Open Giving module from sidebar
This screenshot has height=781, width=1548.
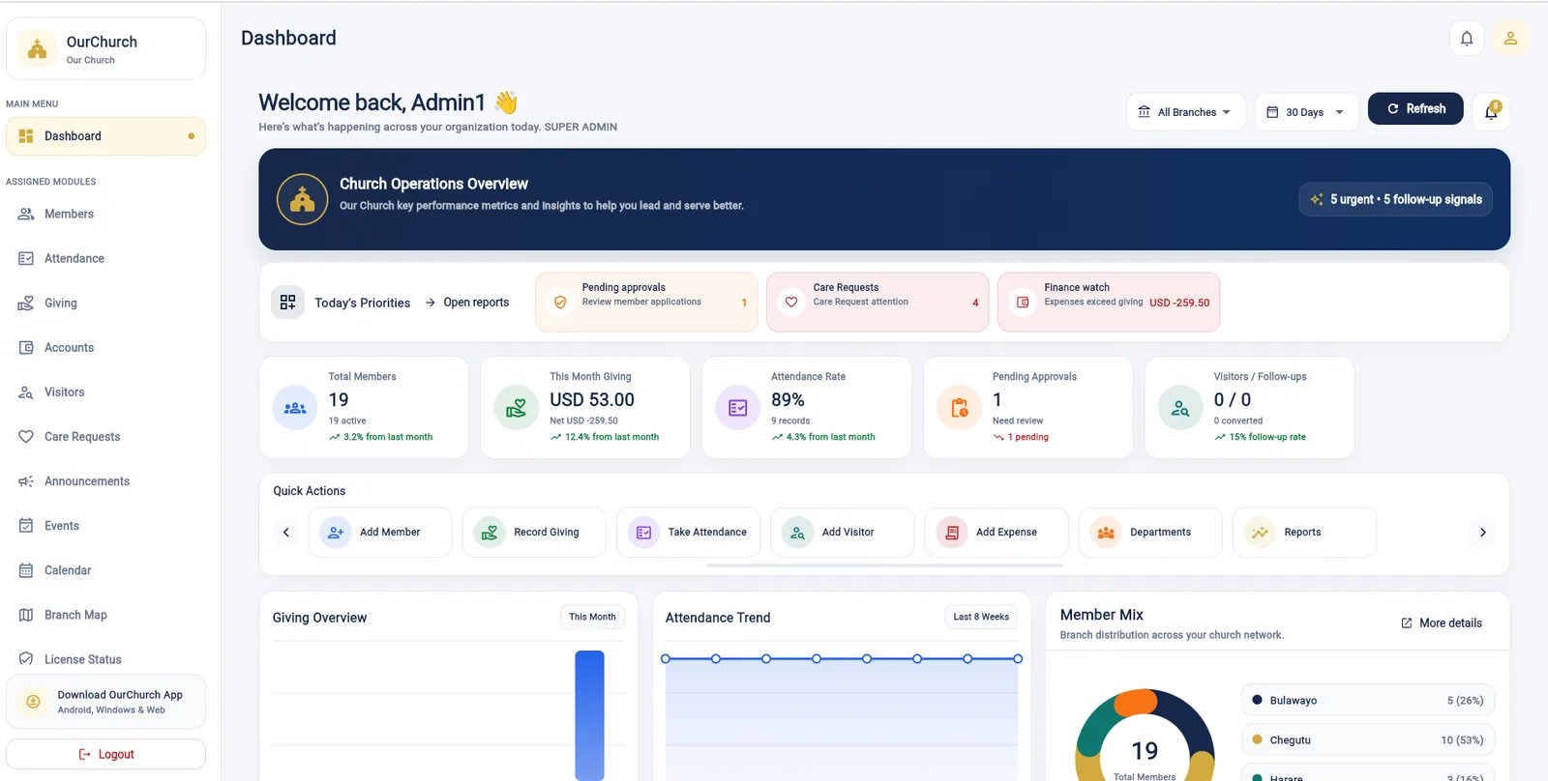(105, 303)
